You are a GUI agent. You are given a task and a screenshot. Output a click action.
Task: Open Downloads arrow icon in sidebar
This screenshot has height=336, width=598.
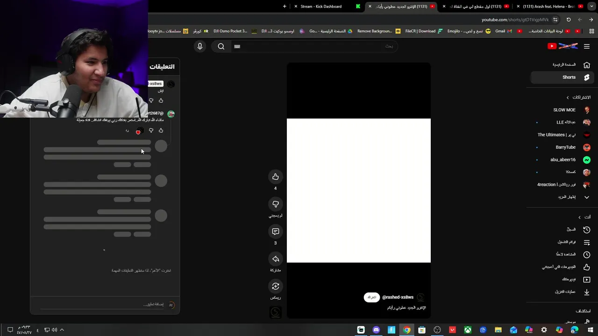587,292
